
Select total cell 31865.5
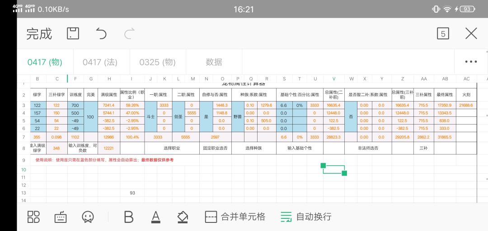pyautogui.click(x=445, y=137)
